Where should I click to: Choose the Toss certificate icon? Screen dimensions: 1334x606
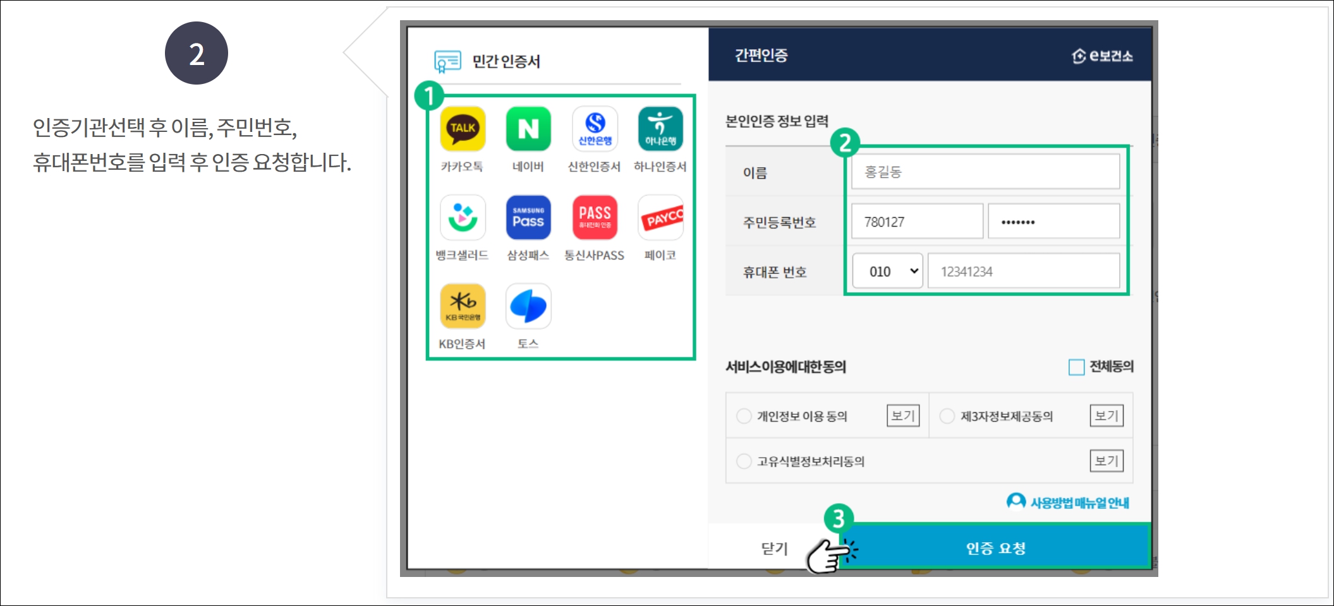coord(528,306)
